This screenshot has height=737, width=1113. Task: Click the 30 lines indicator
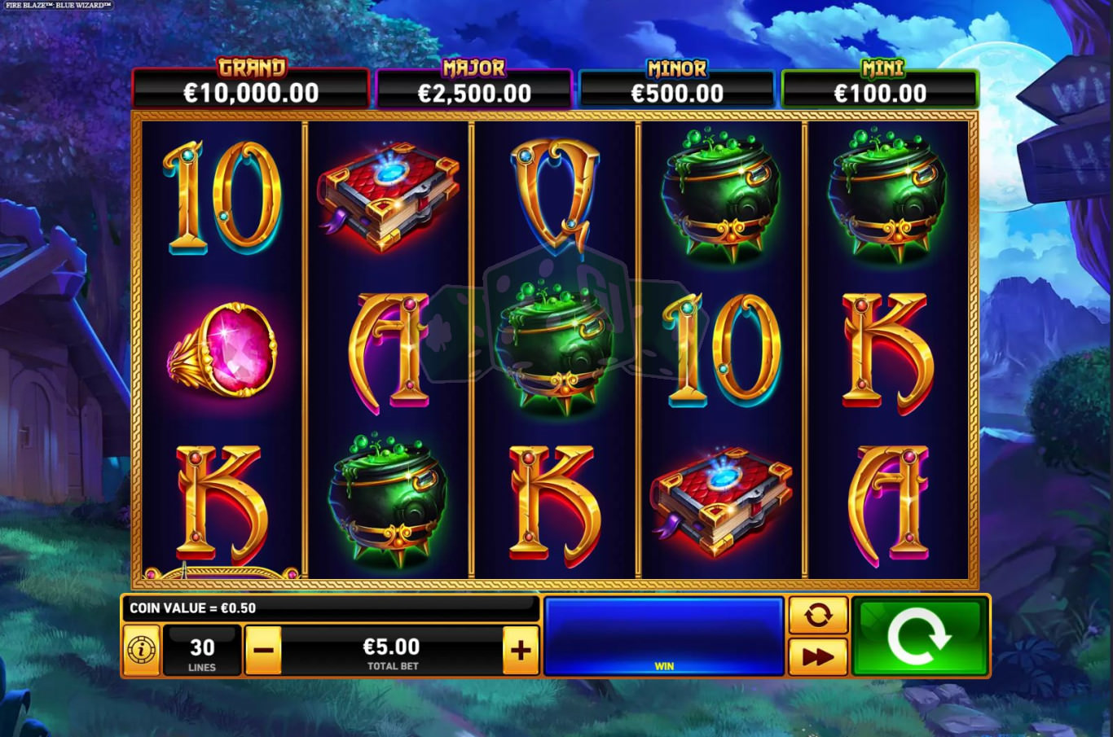tap(202, 651)
